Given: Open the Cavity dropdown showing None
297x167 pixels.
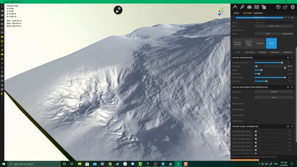Looking at the screenshot, I should tap(274, 97).
